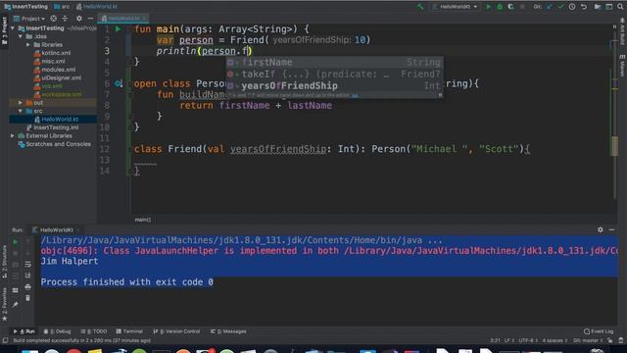Open the Version Control tool window tab
The height and width of the screenshot is (353, 627).
click(x=176, y=331)
